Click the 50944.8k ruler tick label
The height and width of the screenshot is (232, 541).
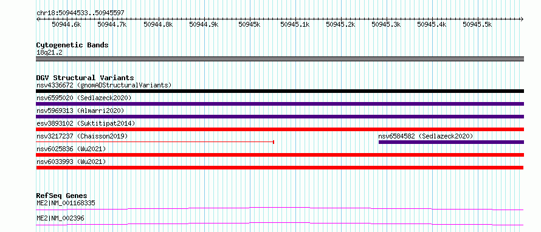158,24
